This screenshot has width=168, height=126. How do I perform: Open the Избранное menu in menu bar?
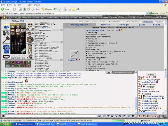(22, 5)
